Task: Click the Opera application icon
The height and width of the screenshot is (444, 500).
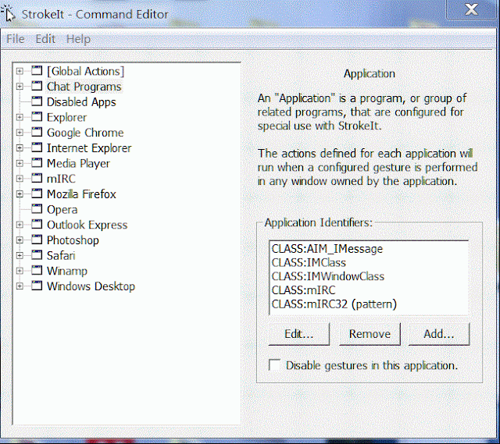Action: [x=37, y=208]
